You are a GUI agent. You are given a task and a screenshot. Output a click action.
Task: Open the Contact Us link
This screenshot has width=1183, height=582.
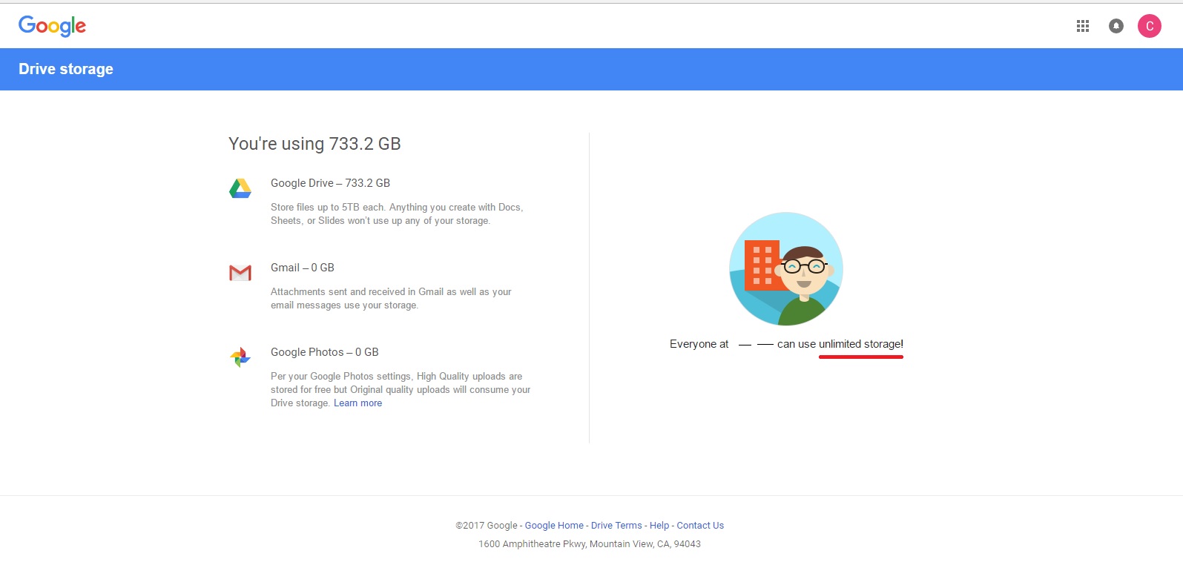[x=700, y=526]
